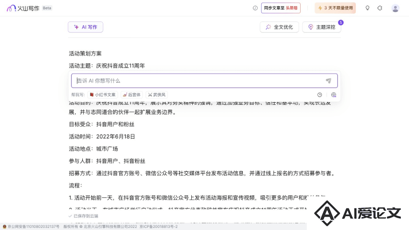Select the 后宫体 style chip
The image size is (409, 230).
pos(132,95)
